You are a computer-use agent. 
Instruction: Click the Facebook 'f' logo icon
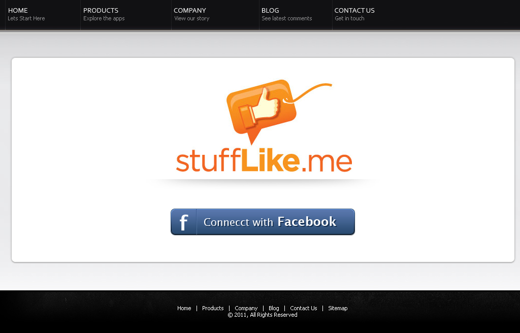(184, 222)
